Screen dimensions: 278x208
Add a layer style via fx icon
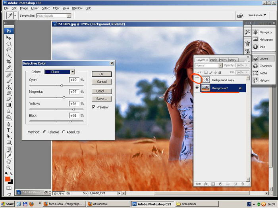[x=206, y=184]
